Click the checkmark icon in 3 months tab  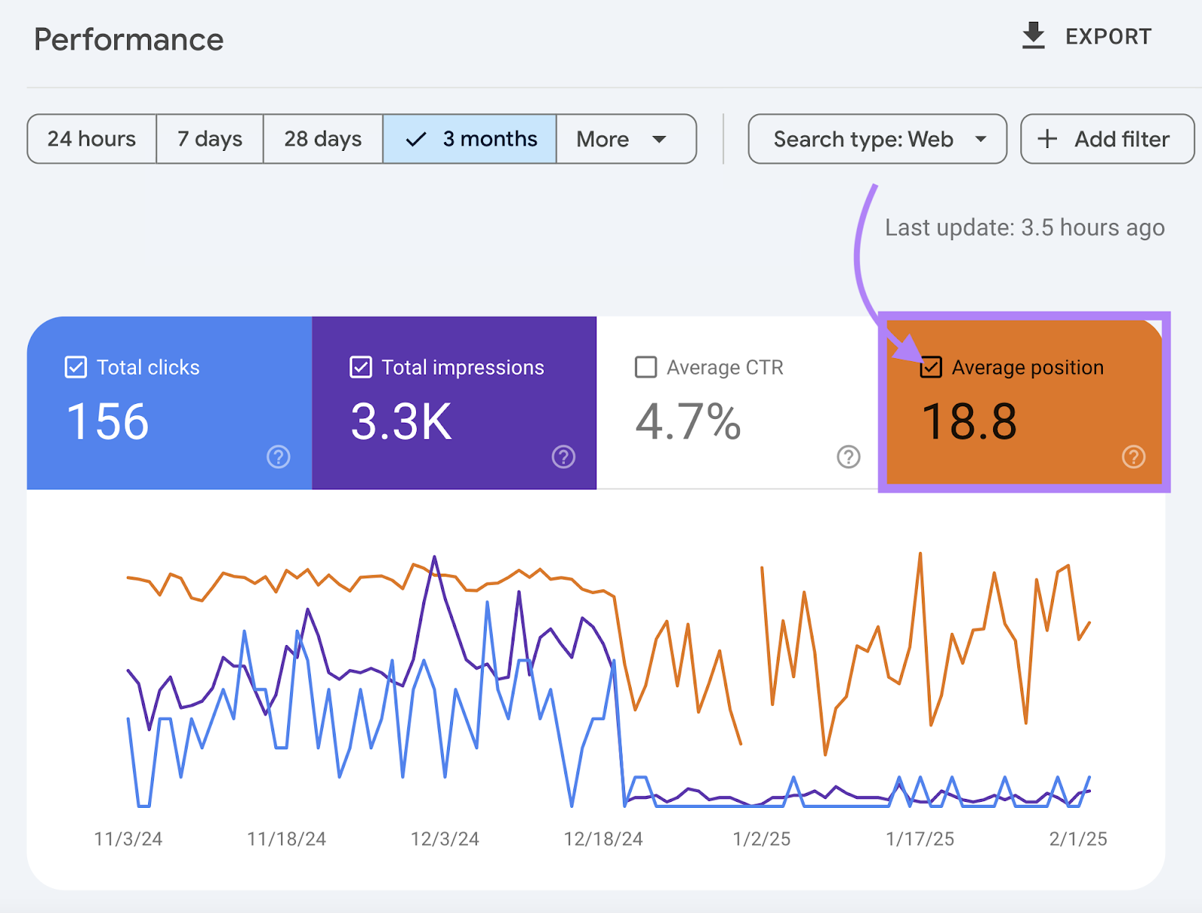click(415, 139)
